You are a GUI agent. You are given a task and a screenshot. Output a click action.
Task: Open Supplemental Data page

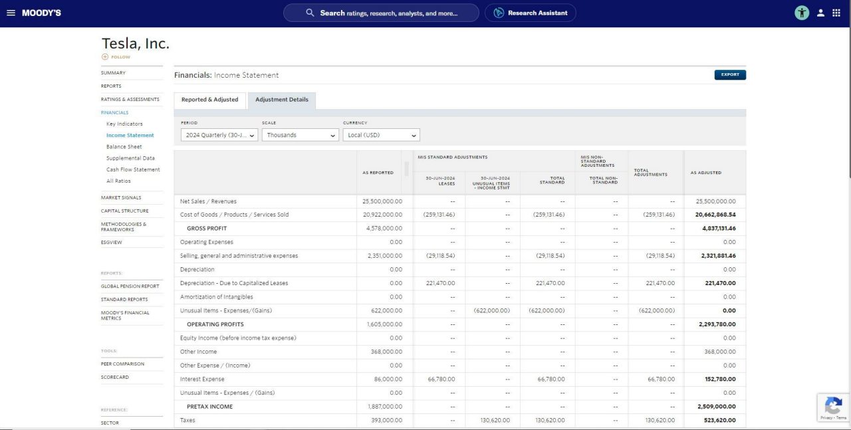(130, 158)
